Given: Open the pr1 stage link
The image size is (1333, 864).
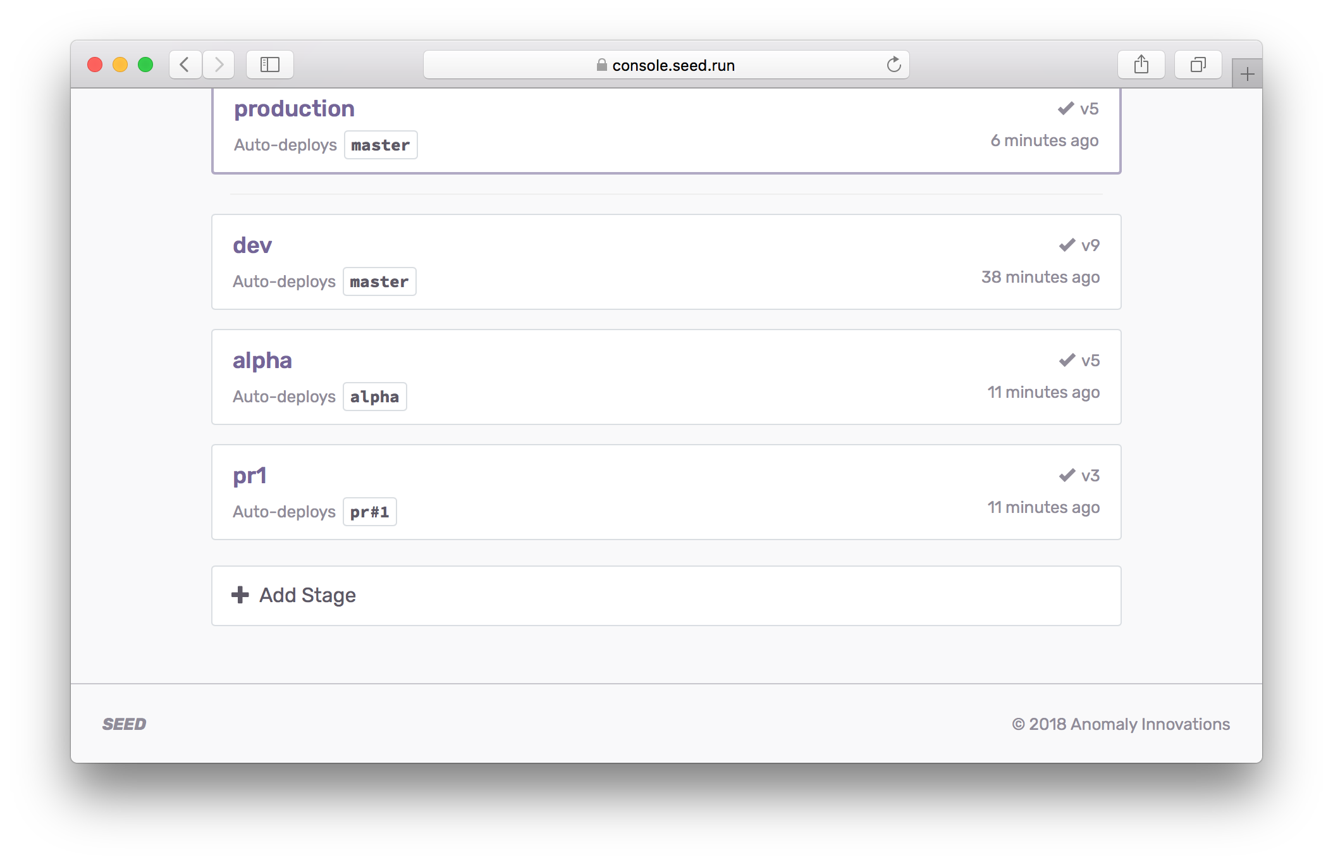Looking at the screenshot, I should click(x=250, y=476).
